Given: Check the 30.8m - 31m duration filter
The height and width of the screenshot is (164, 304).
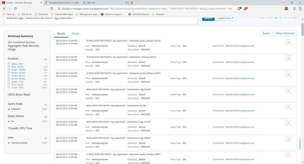Looking at the screenshot, I should pyautogui.click(x=9, y=82).
